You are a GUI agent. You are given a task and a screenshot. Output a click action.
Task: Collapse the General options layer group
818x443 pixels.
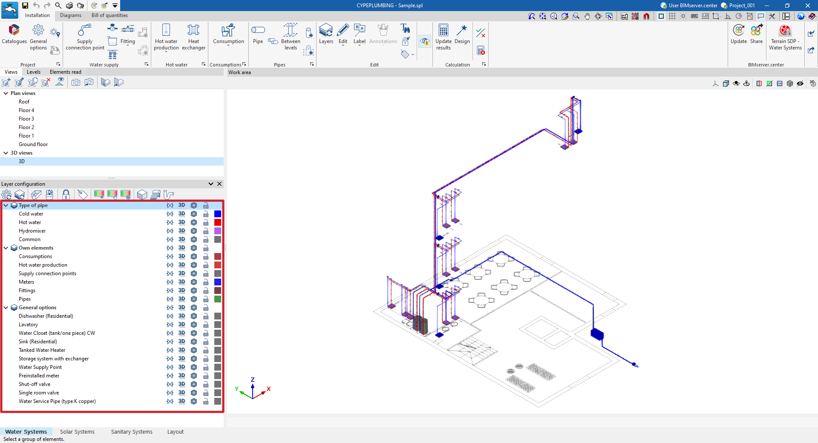[6, 308]
